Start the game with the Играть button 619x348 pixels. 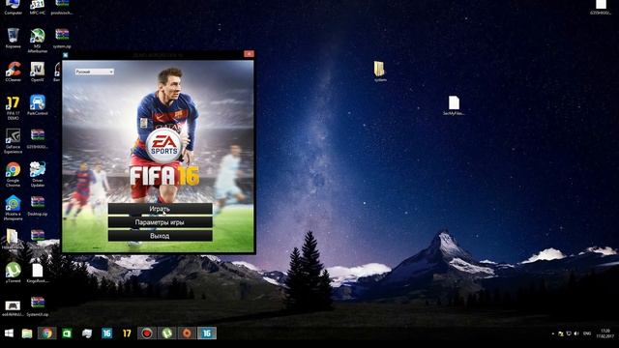160,209
